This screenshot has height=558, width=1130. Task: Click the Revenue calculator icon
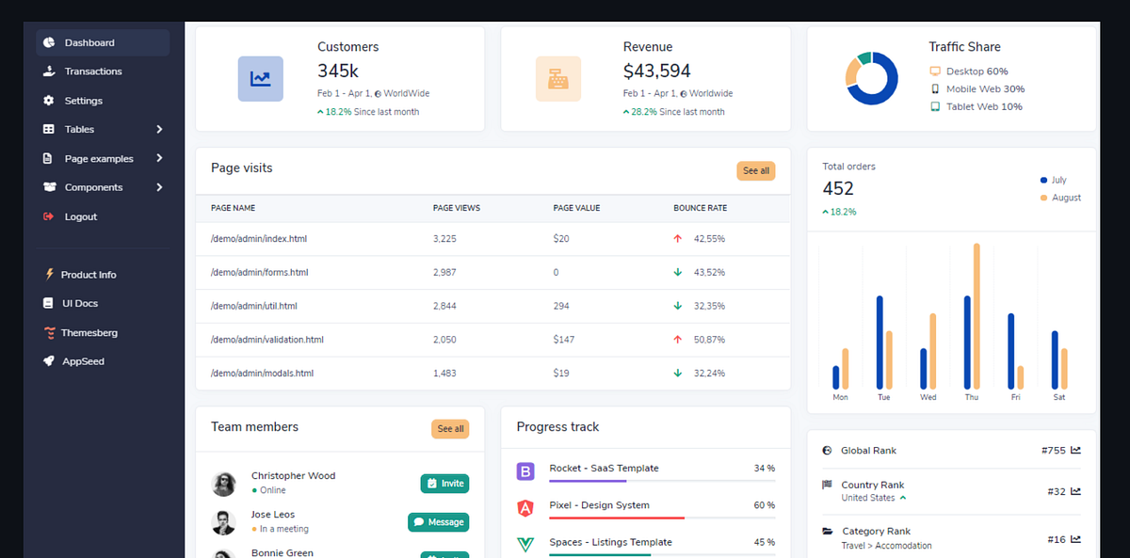point(560,78)
